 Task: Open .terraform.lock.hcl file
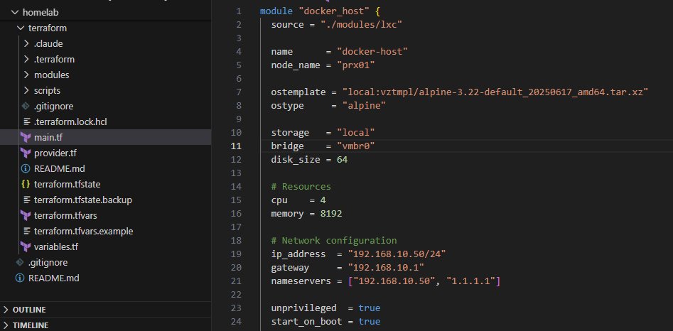70,121
